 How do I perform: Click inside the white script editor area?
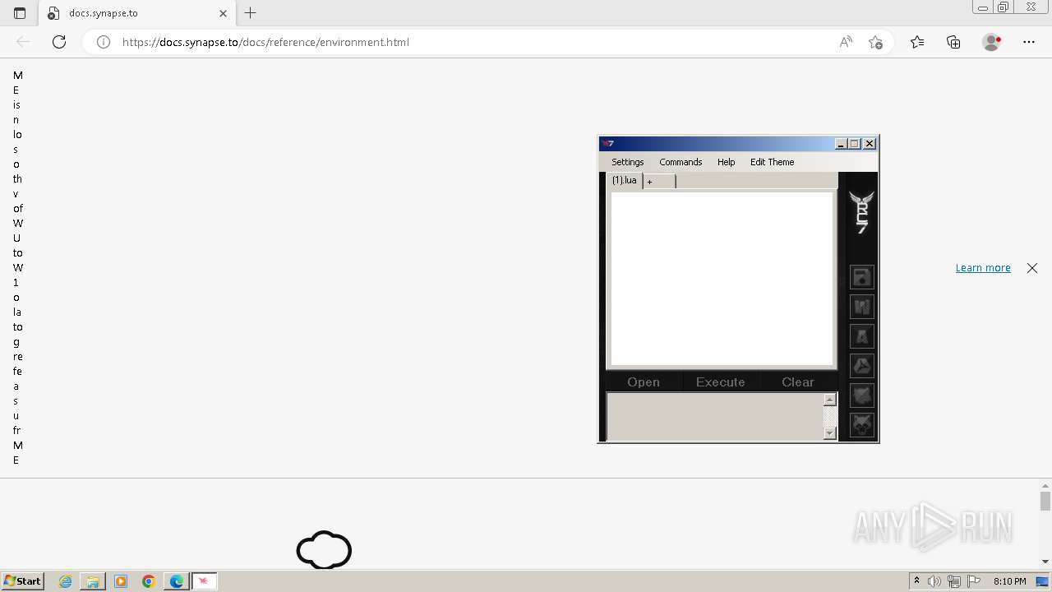pyautogui.click(x=722, y=278)
